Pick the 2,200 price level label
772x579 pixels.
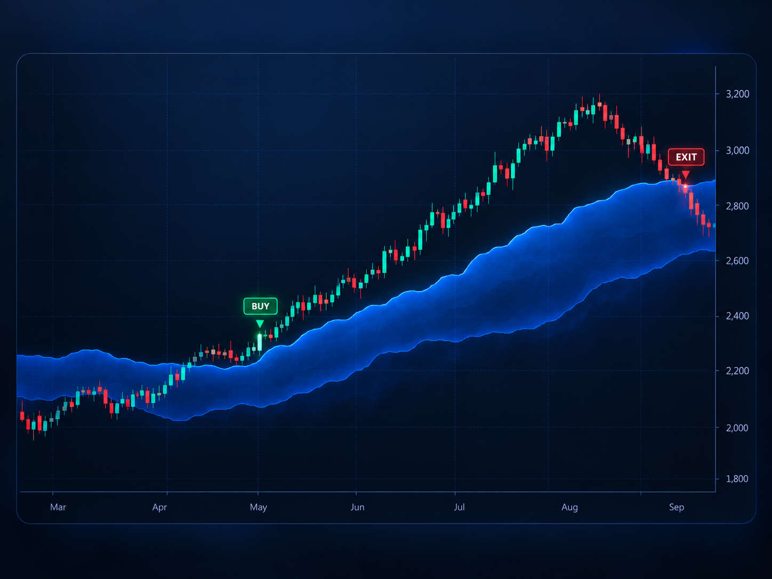pos(737,371)
